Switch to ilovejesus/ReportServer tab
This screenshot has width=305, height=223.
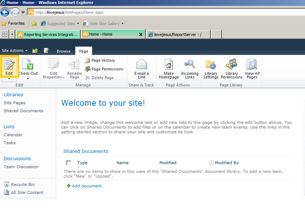(178, 35)
